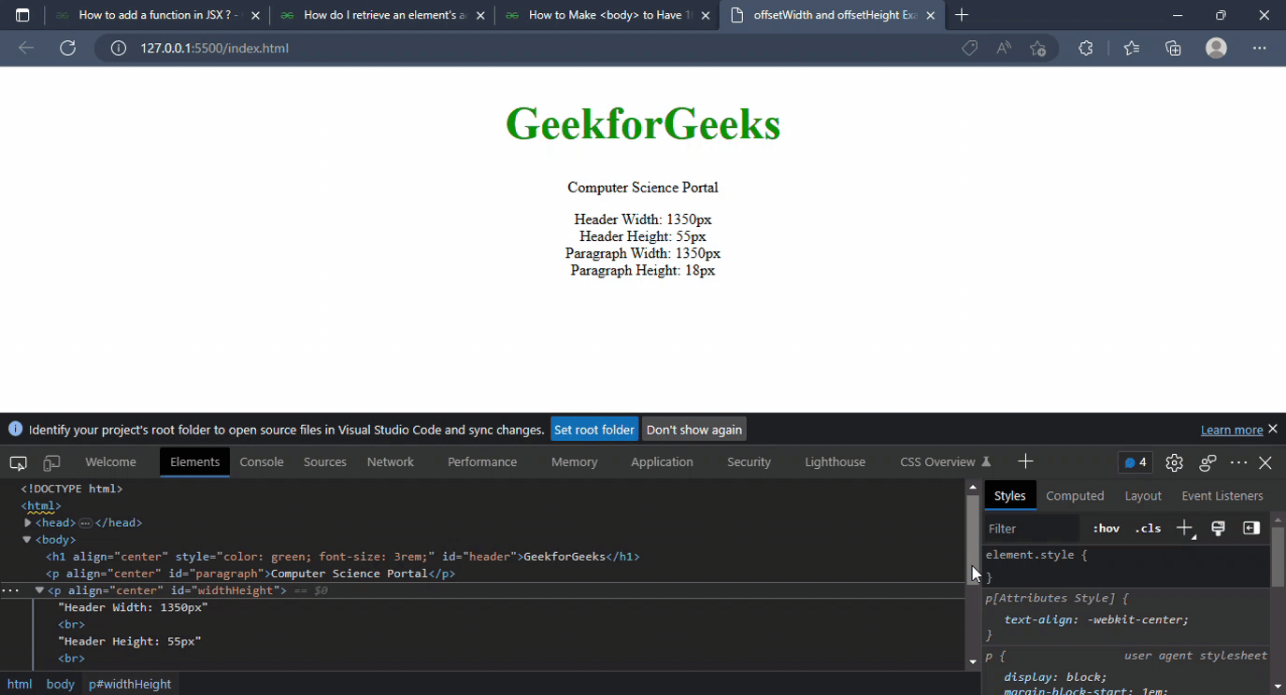Click the Set root folder button
The image size is (1286, 695).
click(x=594, y=429)
